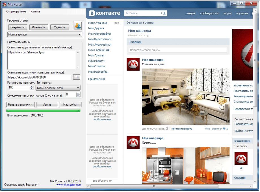This screenshot has width=260, height=192.
Task: Open the www.vk-master.com link
Action: [x=69, y=185]
